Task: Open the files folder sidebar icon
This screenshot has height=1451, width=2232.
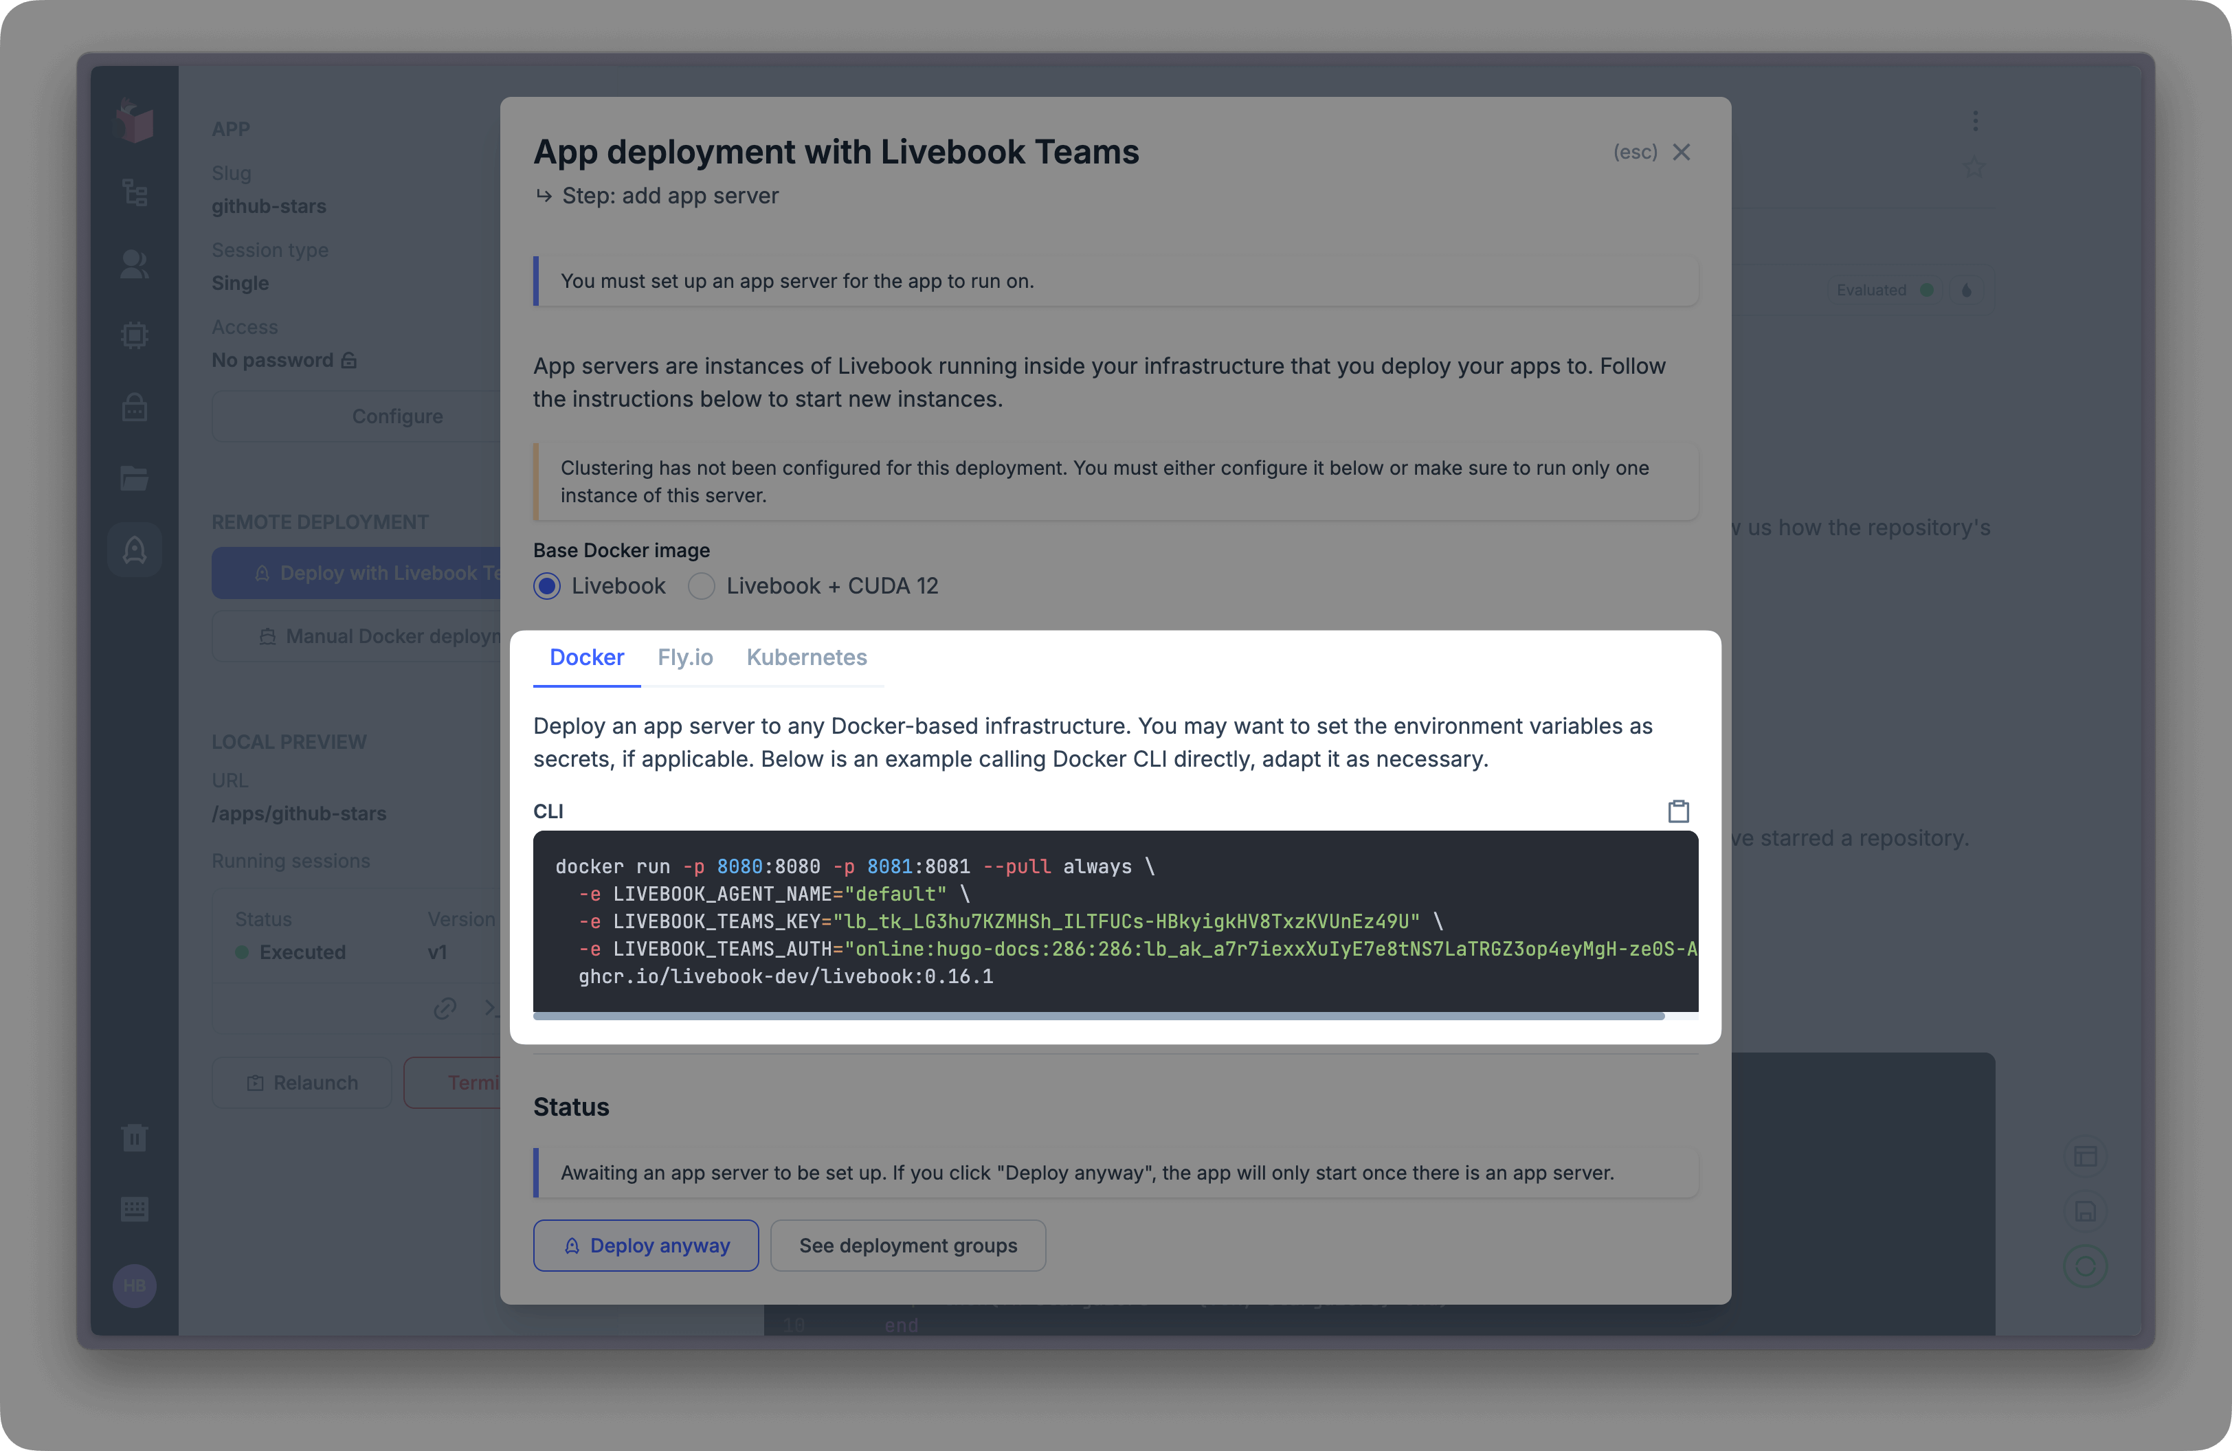Action: click(x=134, y=478)
